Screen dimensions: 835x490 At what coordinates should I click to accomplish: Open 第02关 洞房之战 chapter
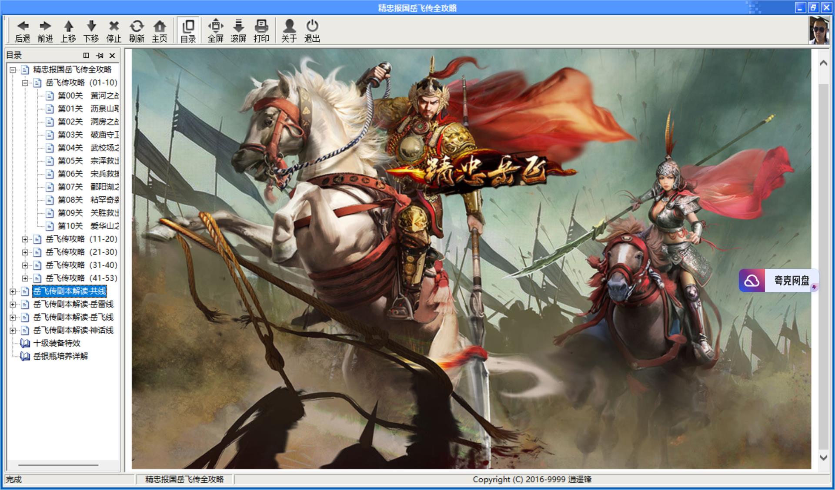[x=88, y=122]
